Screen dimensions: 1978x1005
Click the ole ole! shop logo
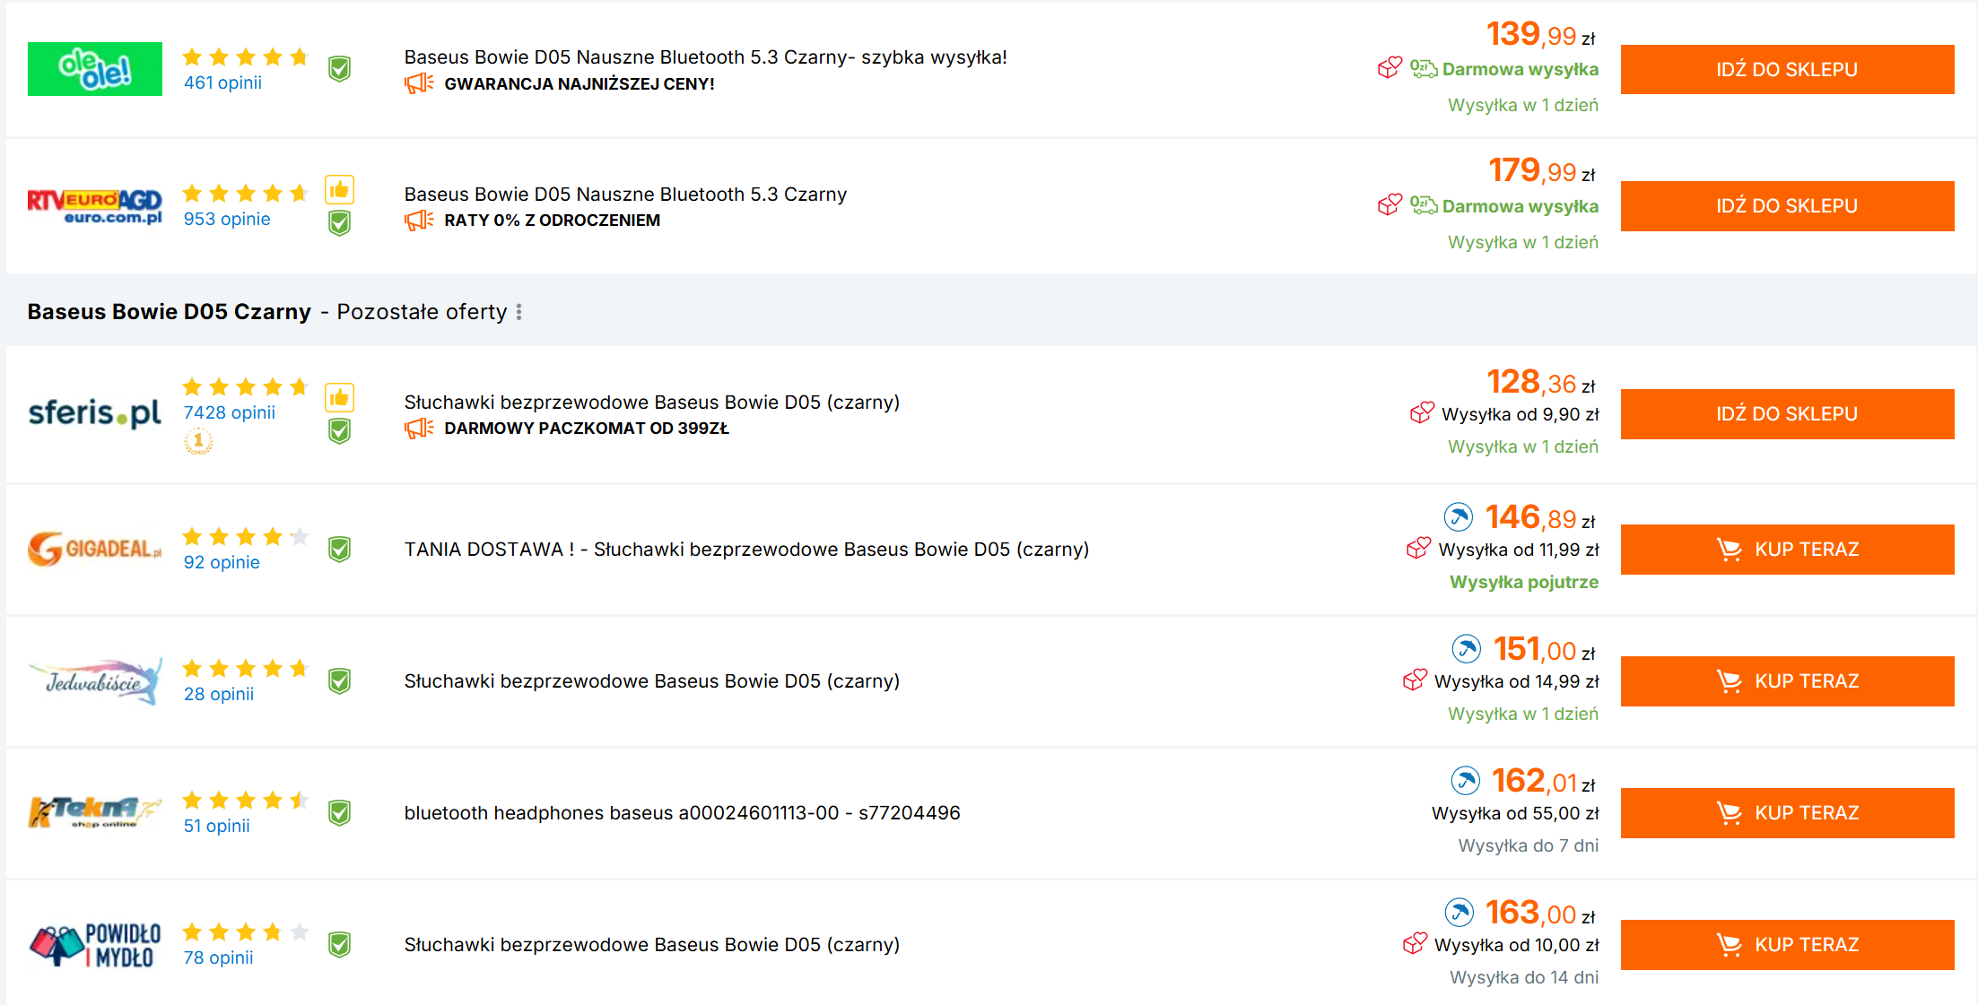(x=95, y=69)
